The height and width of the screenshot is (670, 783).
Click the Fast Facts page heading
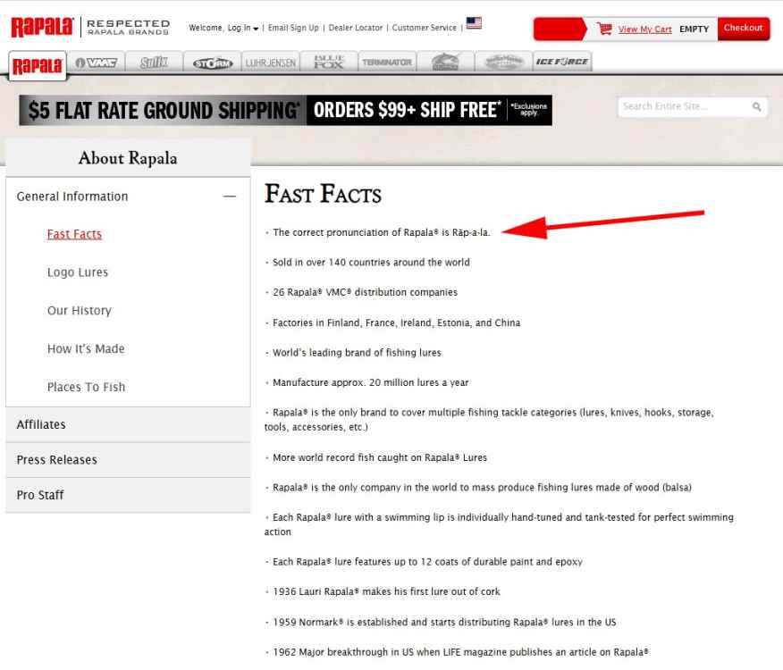323,194
